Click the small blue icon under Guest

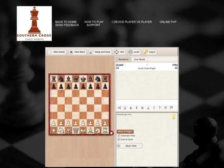click(x=117, y=68)
